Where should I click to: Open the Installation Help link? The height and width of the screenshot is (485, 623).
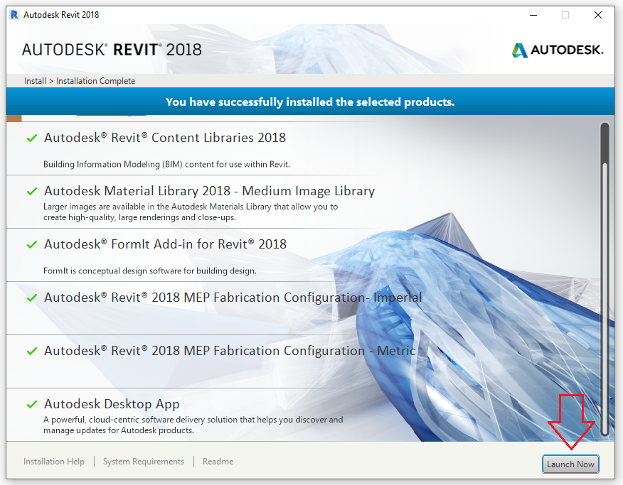(x=53, y=461)
